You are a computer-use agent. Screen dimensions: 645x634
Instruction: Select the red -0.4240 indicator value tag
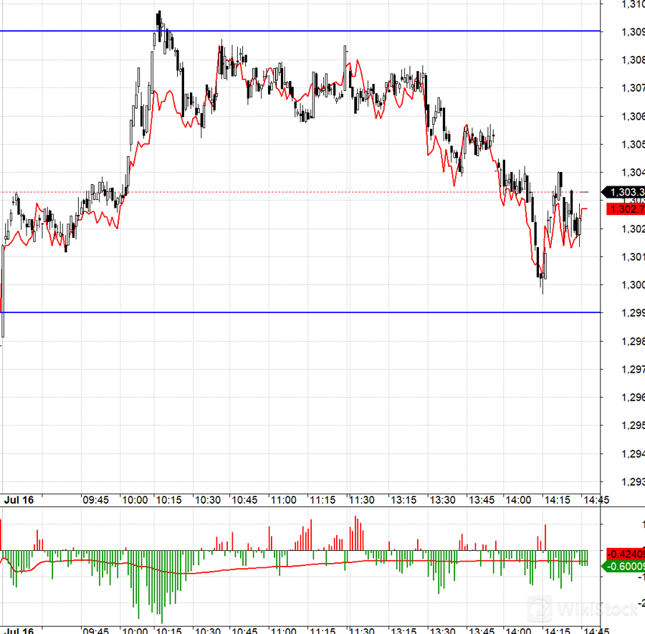(x=626, y=554)
